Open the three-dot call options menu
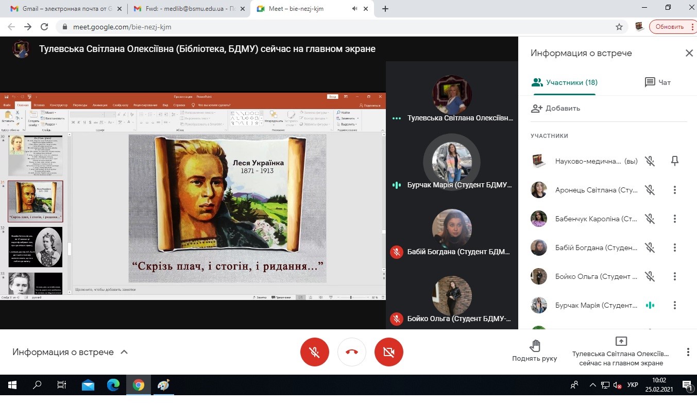697x405 pixels. point(688,352)
